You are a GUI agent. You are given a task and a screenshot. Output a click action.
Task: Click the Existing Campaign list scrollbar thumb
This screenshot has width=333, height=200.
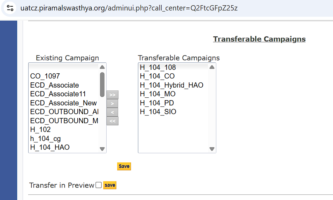102,84
